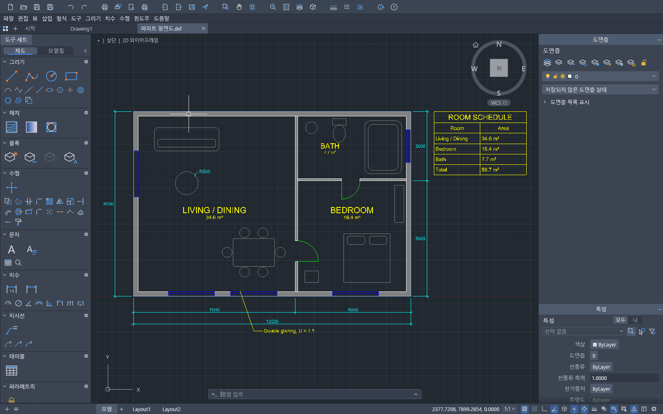Click the 색상 ByLayer color swatch
663x414 pixels.
coord(604,344)
